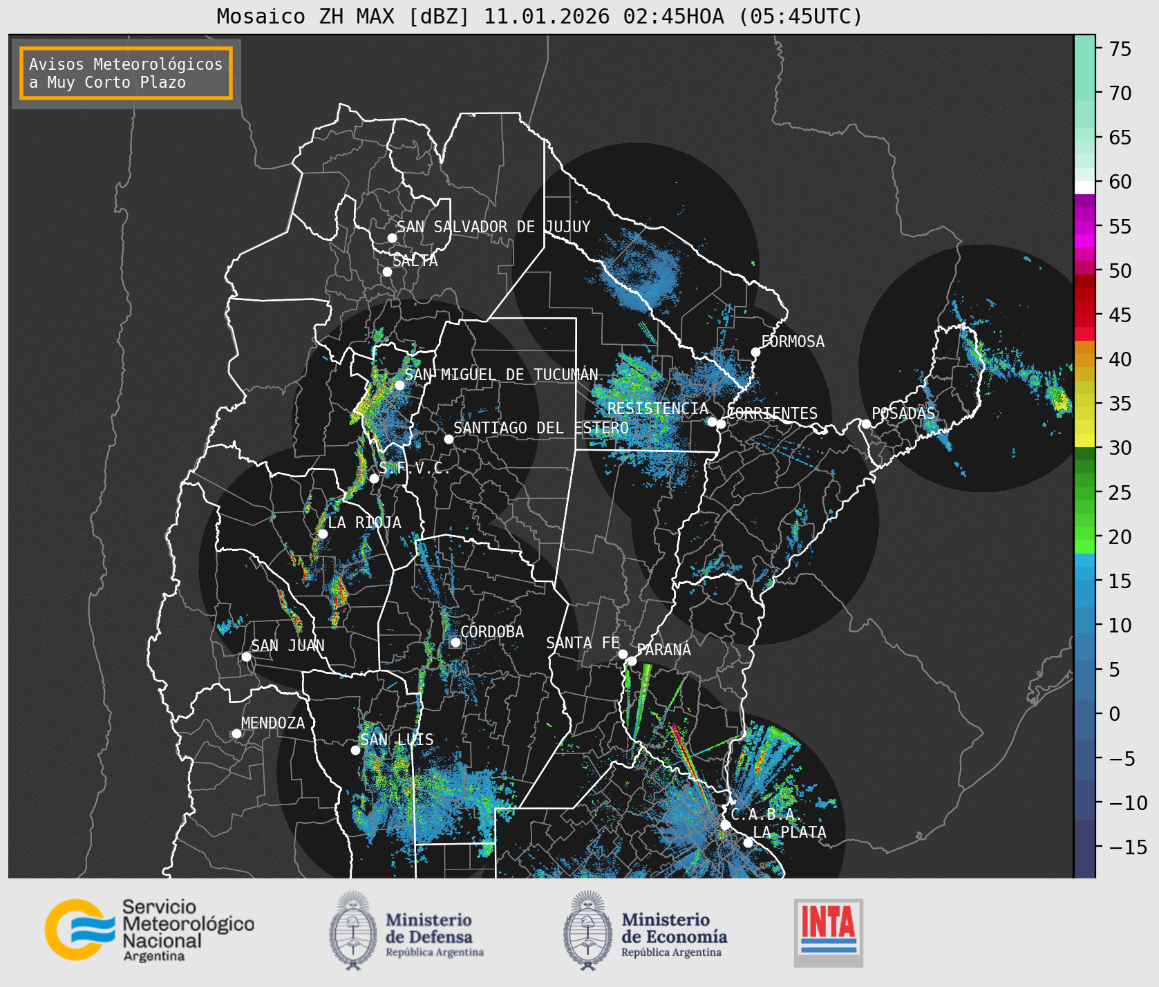Click the CÓRDOBA map label
Screen dimensions: 1159x987
(492, 632)
